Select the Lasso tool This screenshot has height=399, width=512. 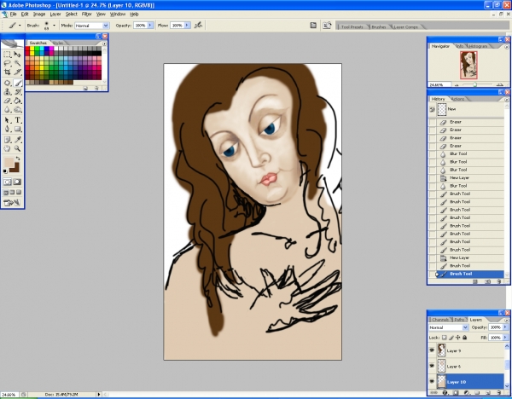tap(7, 63)
